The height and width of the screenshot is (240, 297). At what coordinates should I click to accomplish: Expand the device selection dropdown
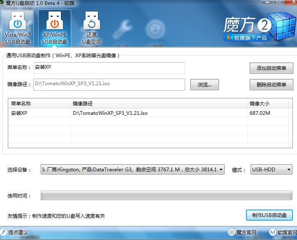coord(220,170)
